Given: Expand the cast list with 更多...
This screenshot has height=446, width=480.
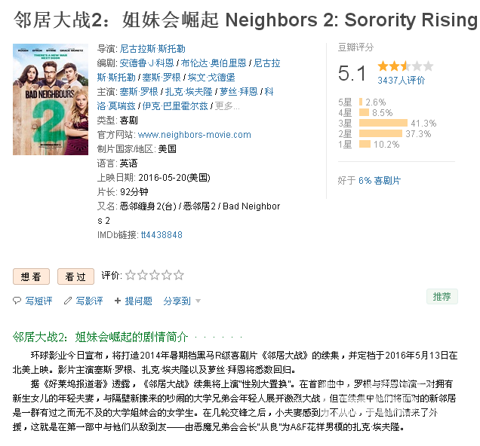Looking at the screenshot, I should tap(227, 106).
